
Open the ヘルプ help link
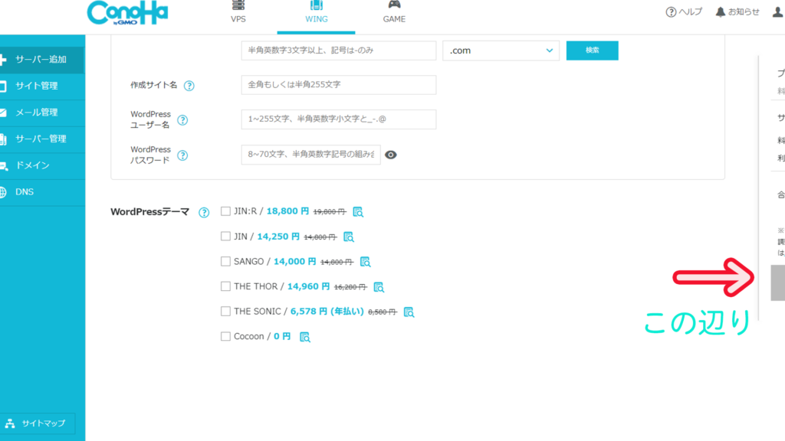[x=684, y=12]
